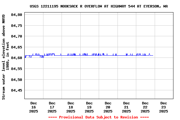This screenshot has width=180, height=120.
Task: Click the y-axis value 84.55
Action: click(17, 69)
